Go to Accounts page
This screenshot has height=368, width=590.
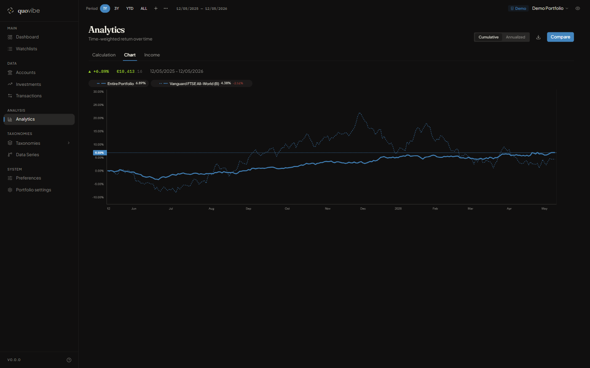tap(39, 73)
